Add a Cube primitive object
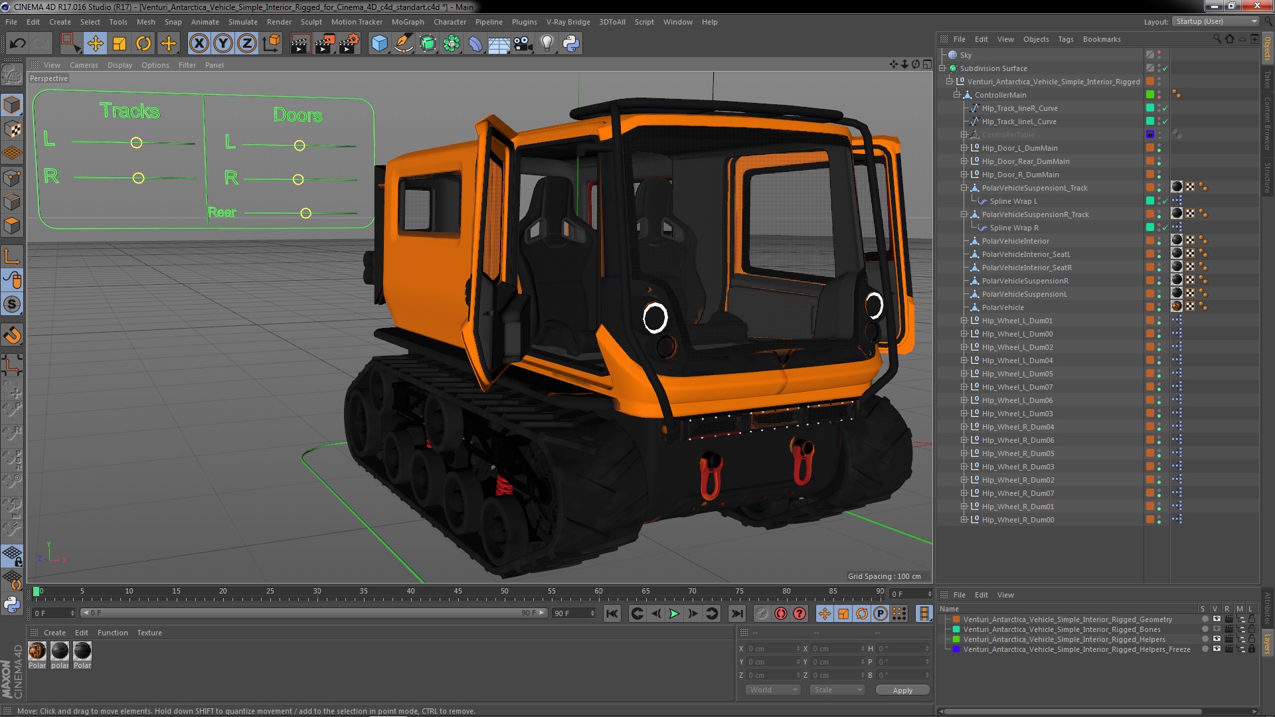Image resolution: width=1275 pixels, height=717 pixels. [x=379, y=44]
